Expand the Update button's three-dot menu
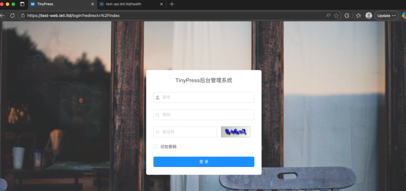The width and height of the screenshot is (406, 191). click(x=394, y=16)
